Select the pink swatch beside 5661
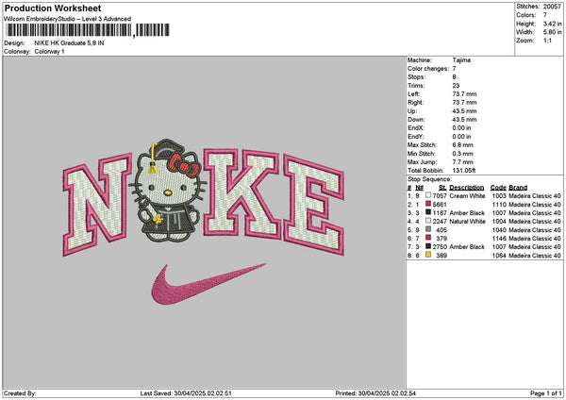 (428, 204)
